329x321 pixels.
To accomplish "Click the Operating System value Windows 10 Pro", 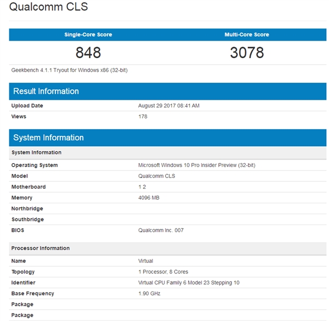I will [197, 165].
